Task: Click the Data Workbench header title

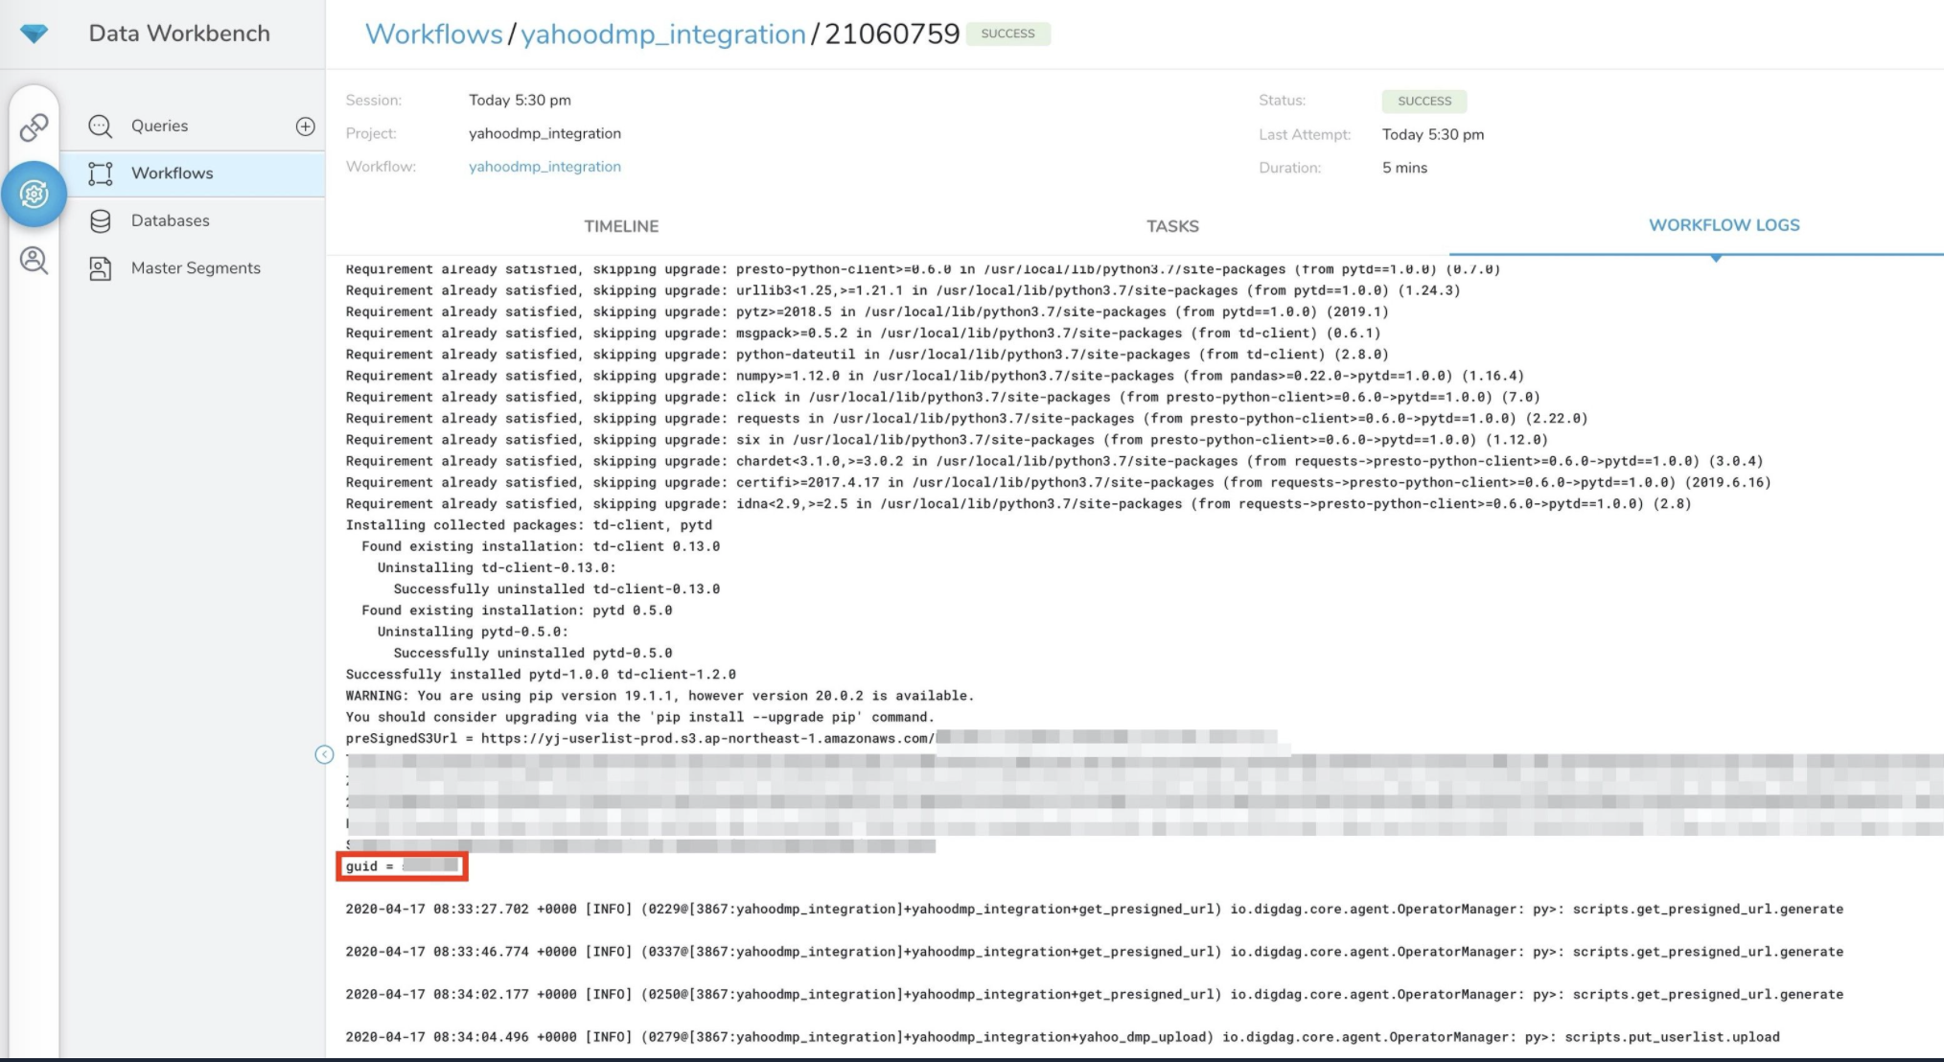Action: [179, 34]
